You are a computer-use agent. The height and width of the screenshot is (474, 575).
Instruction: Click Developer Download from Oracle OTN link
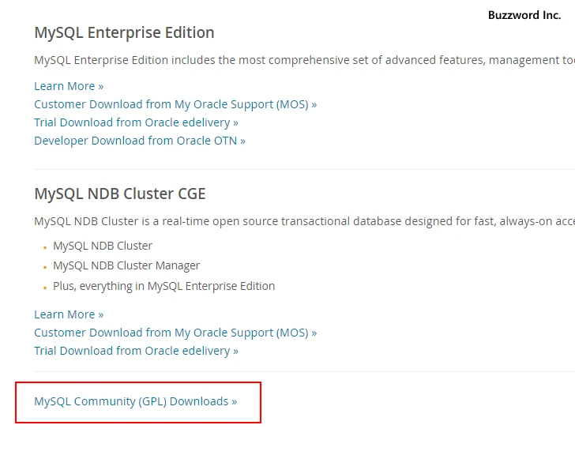coord(139,141)
